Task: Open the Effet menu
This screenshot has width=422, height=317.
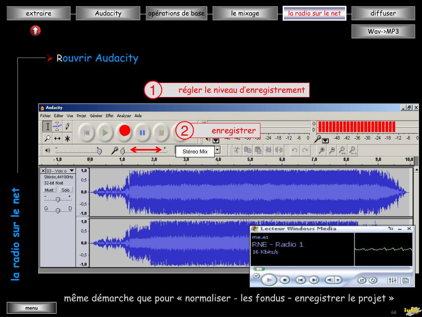Action: [110, 116]
